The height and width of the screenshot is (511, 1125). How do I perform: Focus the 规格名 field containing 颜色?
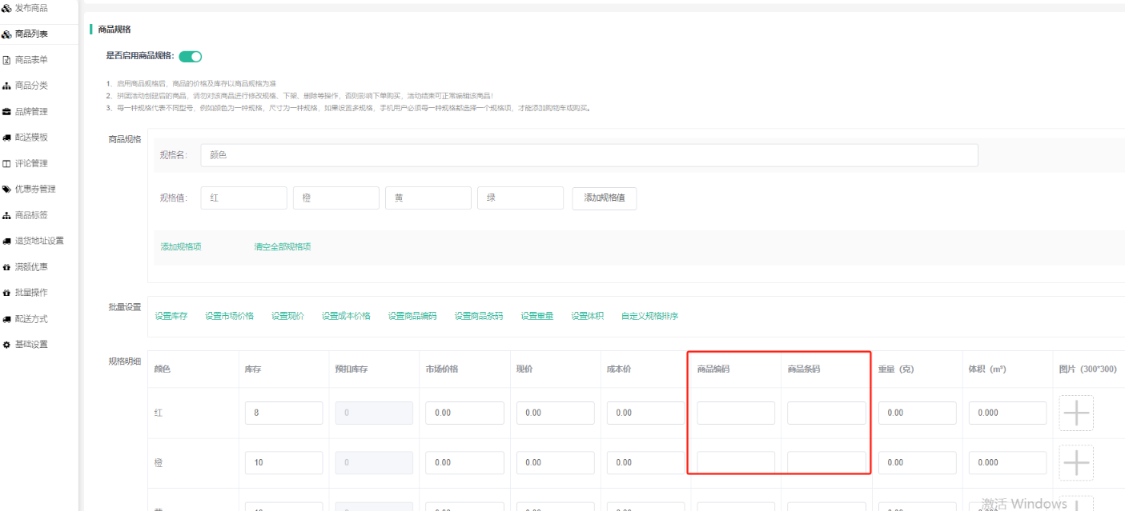589,155
